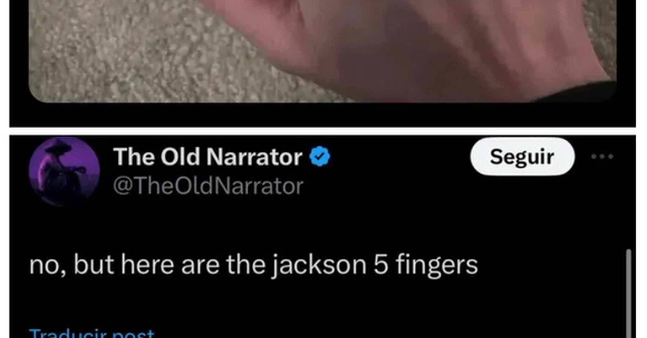Open the three-dot more options menu
Viewport: 647px width, 338px height.
(602, 157)
